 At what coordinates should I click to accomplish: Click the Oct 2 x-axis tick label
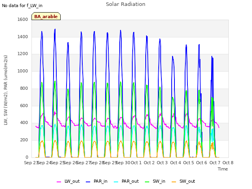[149, 163]
